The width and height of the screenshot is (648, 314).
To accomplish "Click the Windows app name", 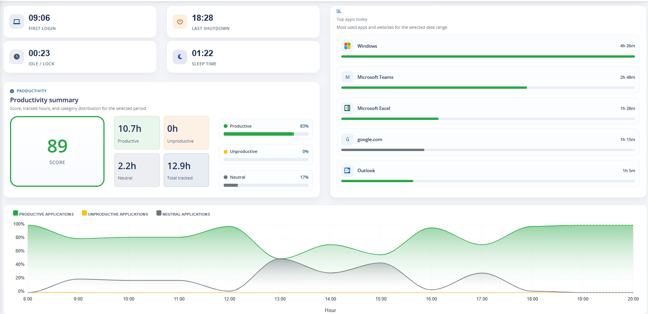I will click(367, 46).
